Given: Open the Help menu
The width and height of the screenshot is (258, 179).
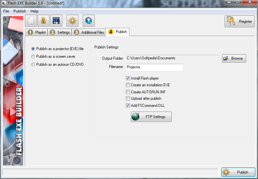Looking at the screenshot, I should point(34,11).
